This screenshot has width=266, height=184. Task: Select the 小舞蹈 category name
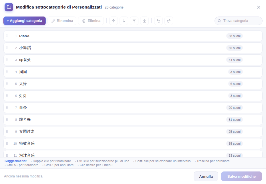coord(25,48)
